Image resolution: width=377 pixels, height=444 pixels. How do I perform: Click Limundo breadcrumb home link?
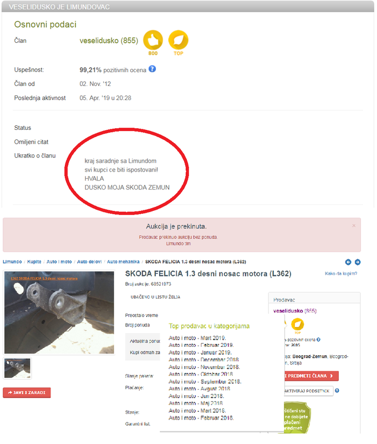(x=12, y=262)
